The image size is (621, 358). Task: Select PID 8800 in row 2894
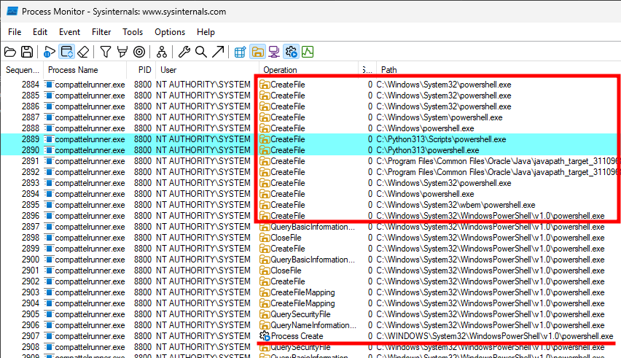143,194
